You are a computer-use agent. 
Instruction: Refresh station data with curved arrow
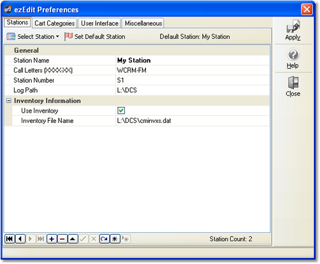pos(105,239)
